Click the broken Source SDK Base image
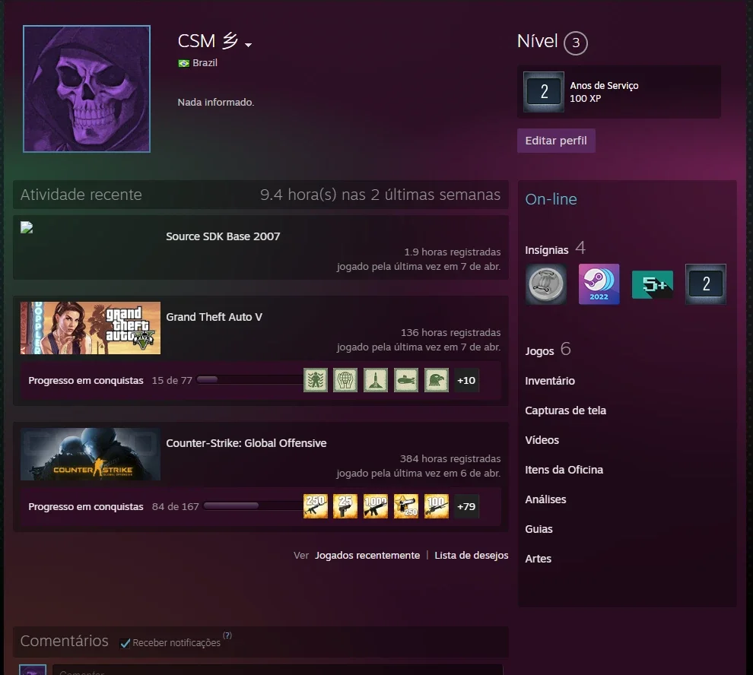This screenshot has height=675, width=753. pos(27,227)
